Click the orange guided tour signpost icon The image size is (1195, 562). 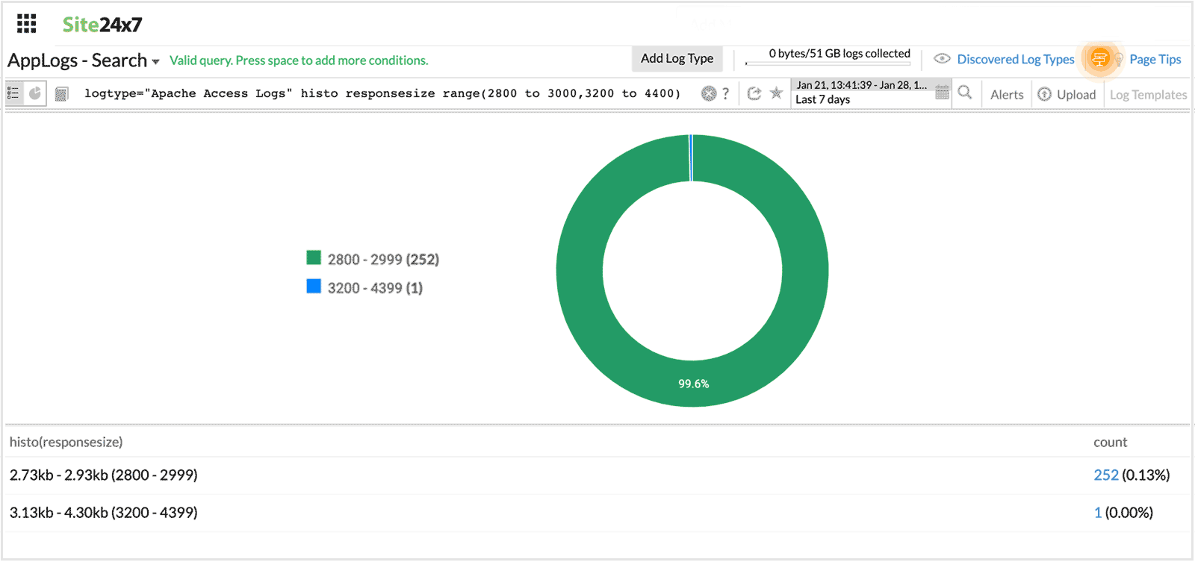pyautogui.click(x=1099, y=59)
